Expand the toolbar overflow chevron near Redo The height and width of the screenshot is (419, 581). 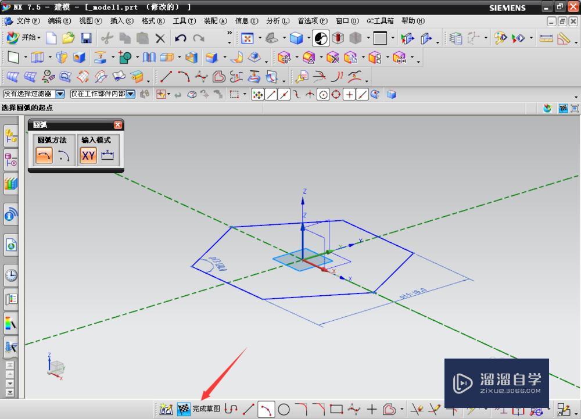click(229, 33)
